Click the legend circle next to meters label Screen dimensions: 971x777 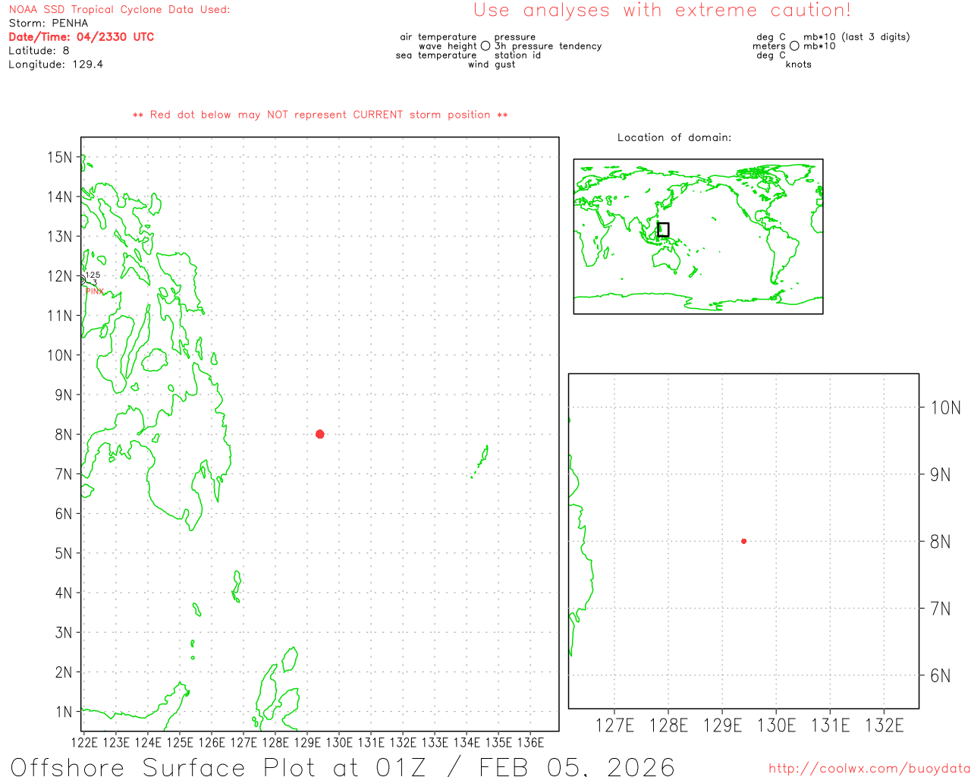pos(794,46)
